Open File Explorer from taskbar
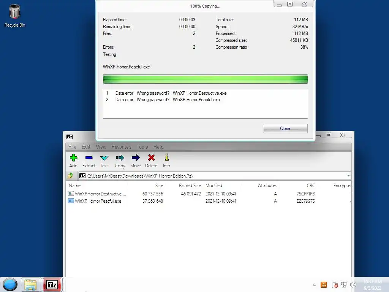Screen dimensions: 389x292 click(30, 284)
